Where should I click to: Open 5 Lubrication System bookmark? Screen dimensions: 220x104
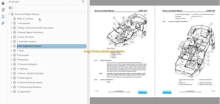(x=27, y=41)
